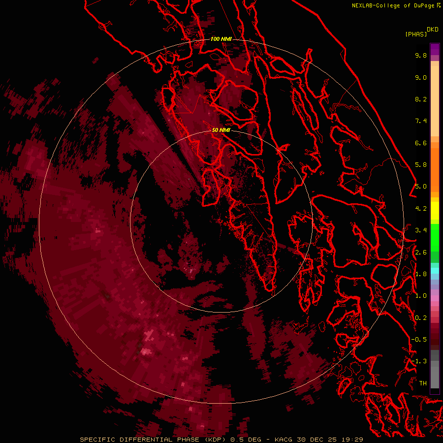
Task: Click the Specific Differential Phase (KDP) caption
Action: point(154,440)
